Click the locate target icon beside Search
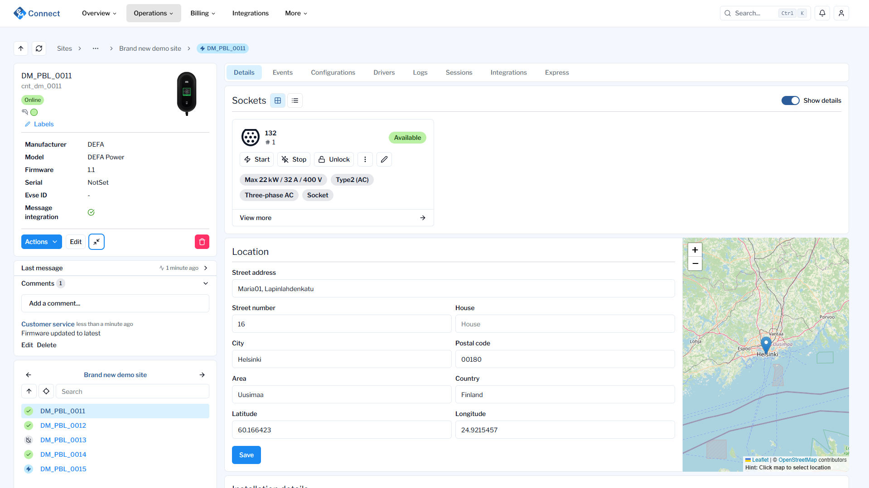Viewport: 869px width, 488px height. (x=46, y=392)
